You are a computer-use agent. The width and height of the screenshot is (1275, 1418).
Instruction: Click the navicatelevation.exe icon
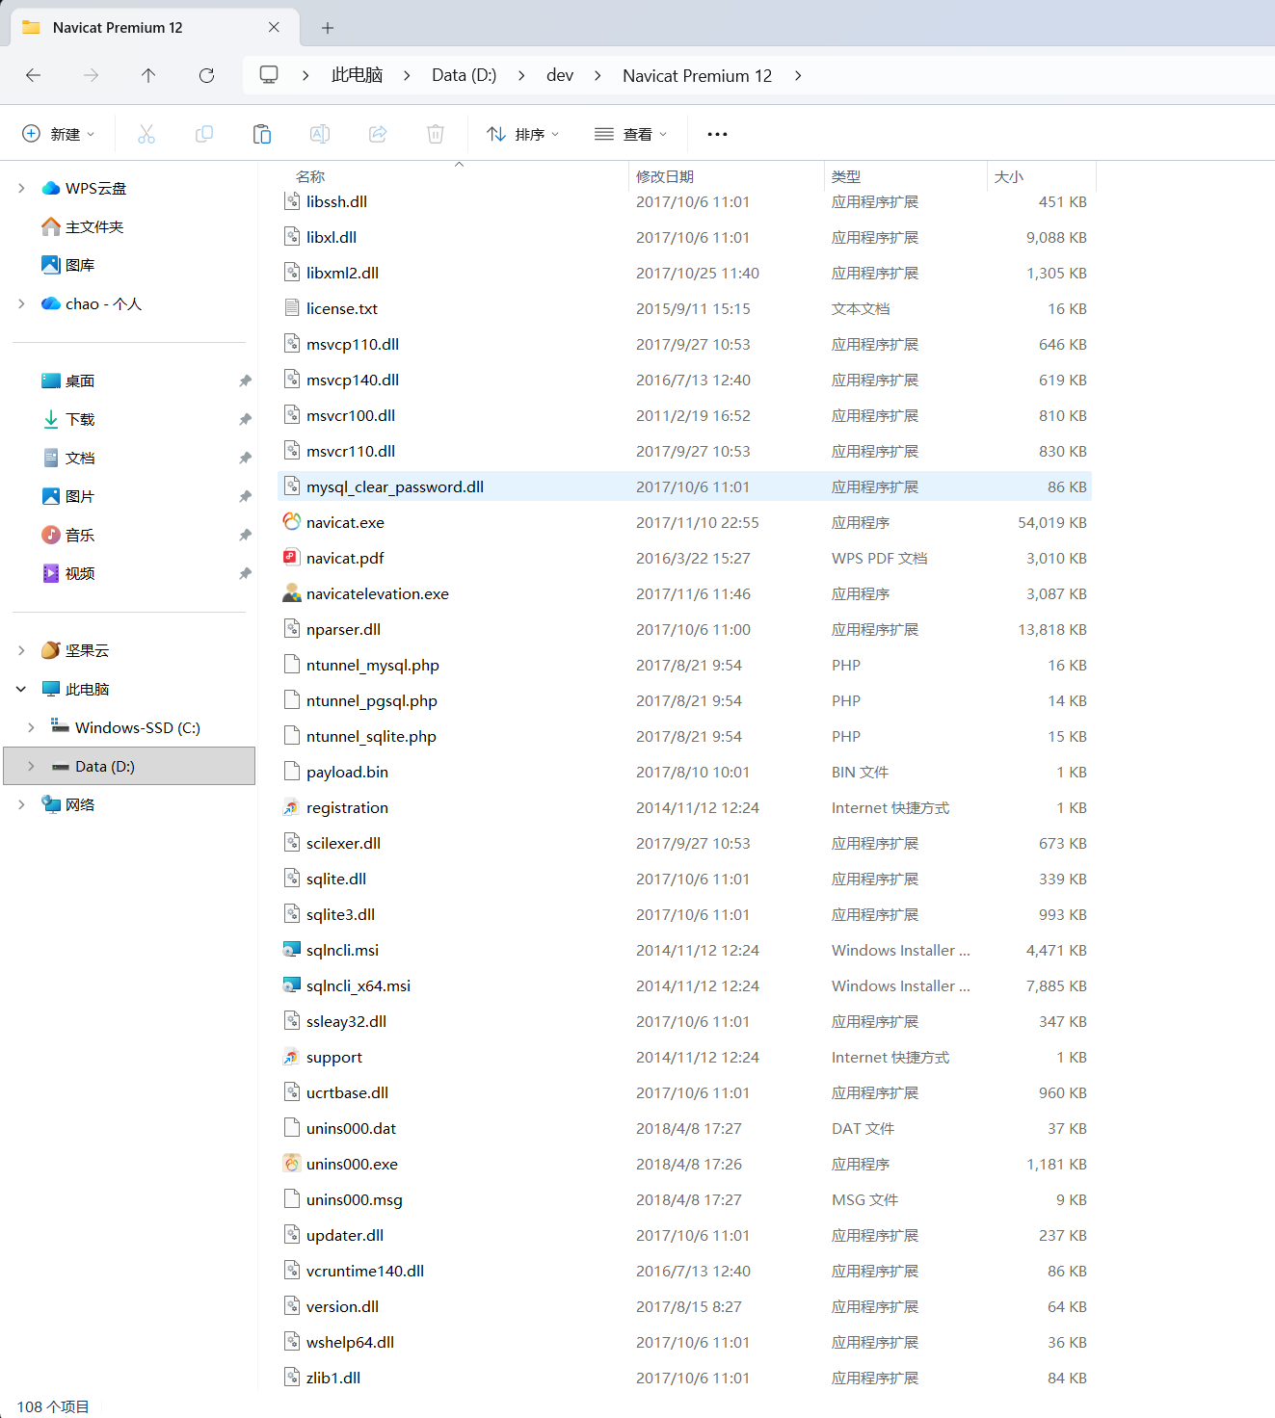(292, 593)
